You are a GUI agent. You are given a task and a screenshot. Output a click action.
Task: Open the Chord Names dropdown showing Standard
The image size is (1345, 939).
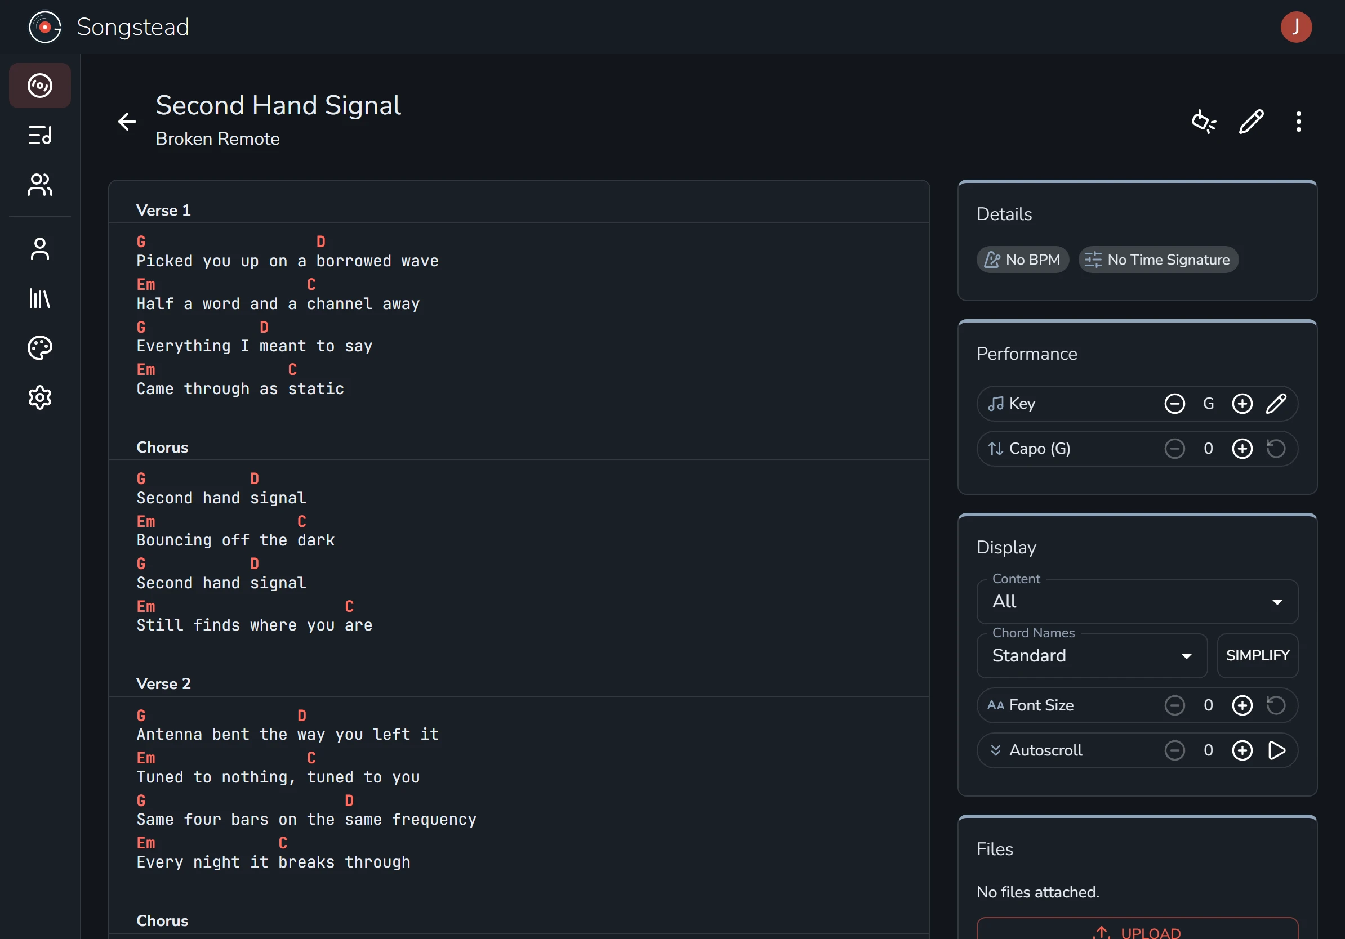pos(1092,655)
